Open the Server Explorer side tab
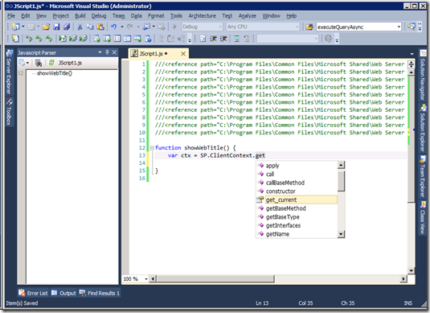This screenshot has height=313, width=430. (x=9, y=72)
